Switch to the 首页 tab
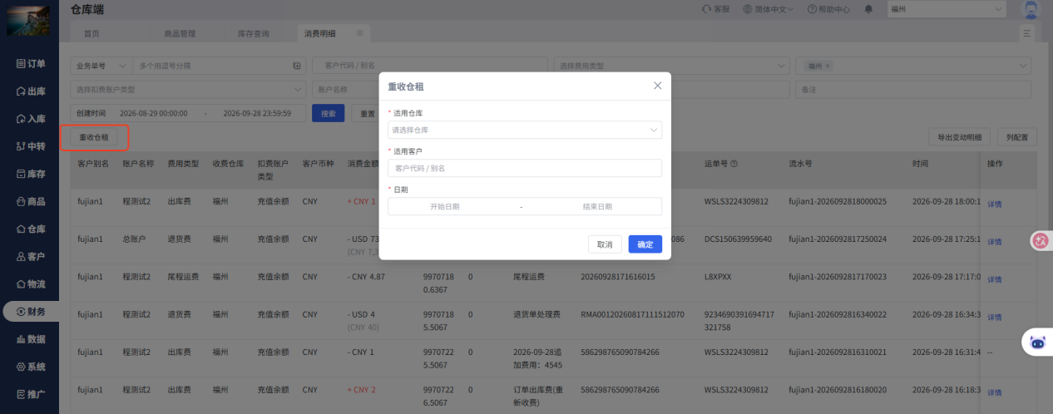 pos(91,33)
